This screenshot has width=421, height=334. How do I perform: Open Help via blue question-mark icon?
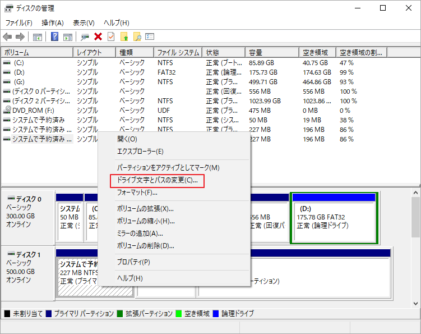tap(54, 36)
